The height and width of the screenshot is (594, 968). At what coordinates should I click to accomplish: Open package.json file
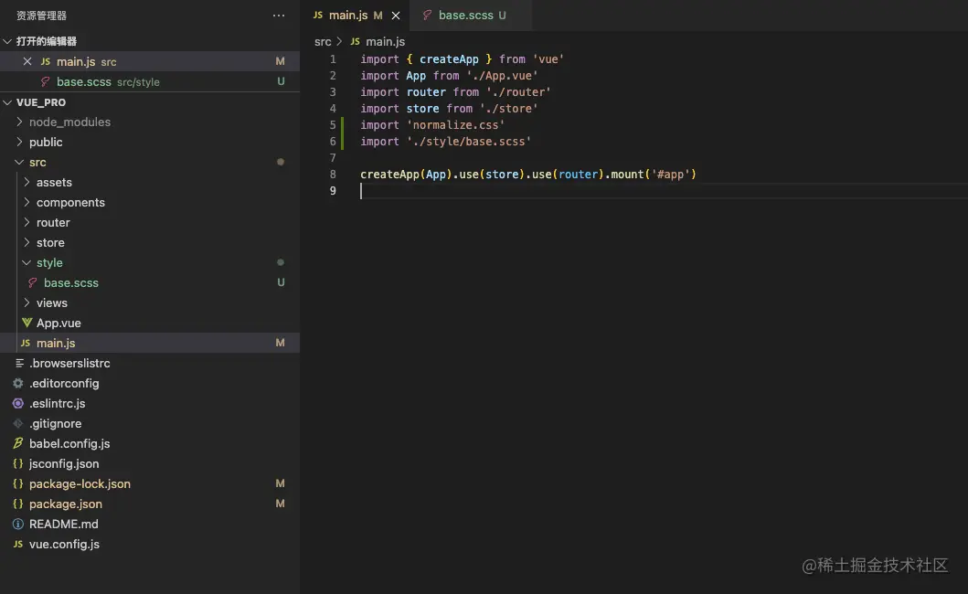pos(150,504)
